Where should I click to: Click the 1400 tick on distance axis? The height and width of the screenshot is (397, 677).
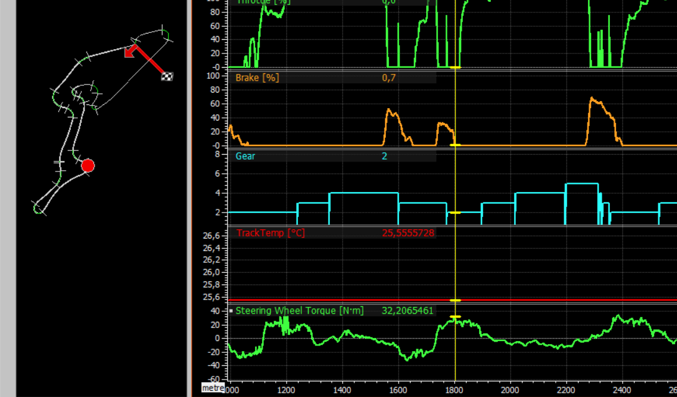click(342, 390)
